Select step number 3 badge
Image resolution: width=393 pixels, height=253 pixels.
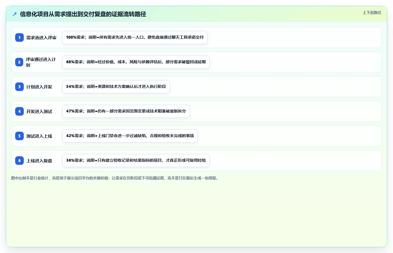point(19,87)
